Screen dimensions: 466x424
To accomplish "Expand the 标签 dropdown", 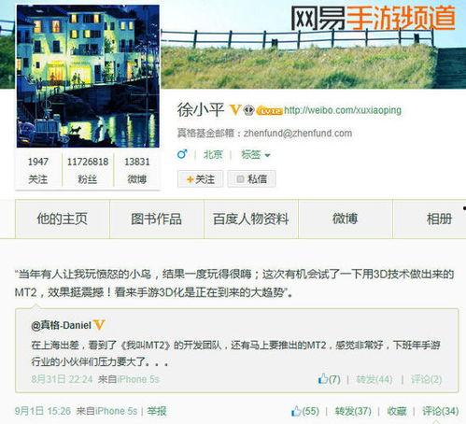I will pyautogui.click(x=256, y=154).
